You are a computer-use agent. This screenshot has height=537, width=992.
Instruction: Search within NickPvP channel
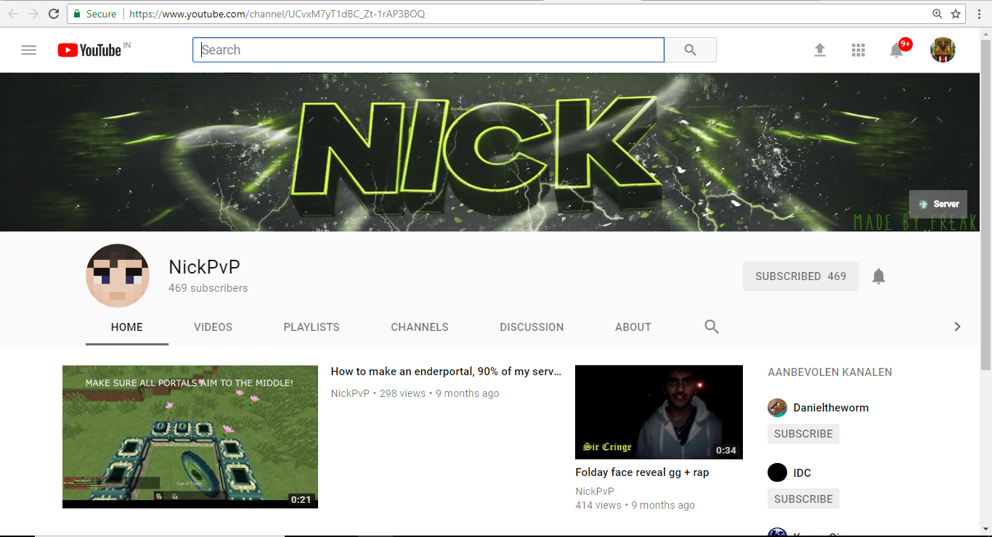point(712,327)
